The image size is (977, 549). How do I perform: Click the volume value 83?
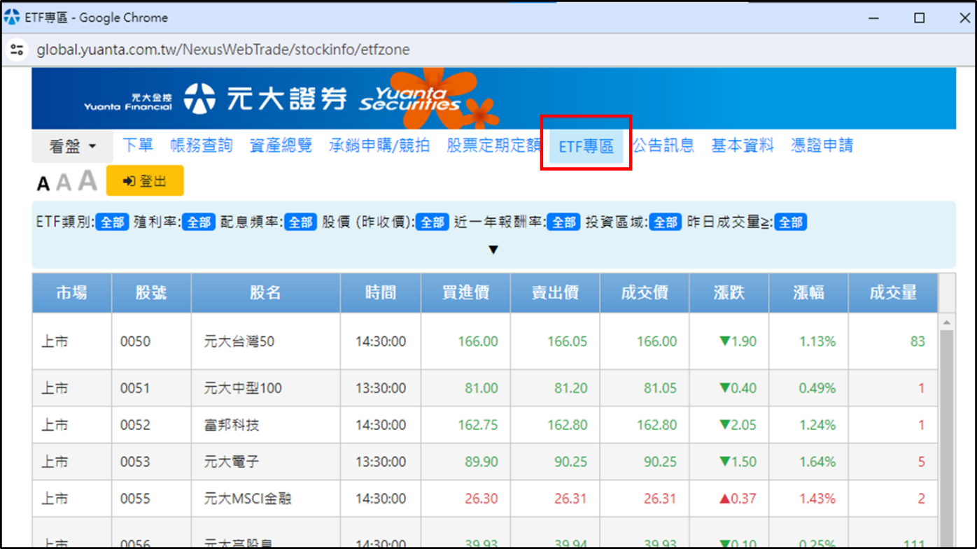click(918, 342)
